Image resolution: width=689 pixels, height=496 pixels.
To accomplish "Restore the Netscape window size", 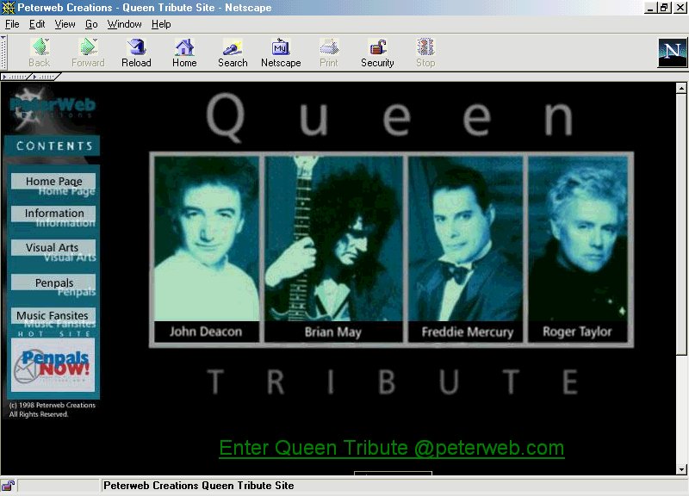I will [x=664, y=8].
